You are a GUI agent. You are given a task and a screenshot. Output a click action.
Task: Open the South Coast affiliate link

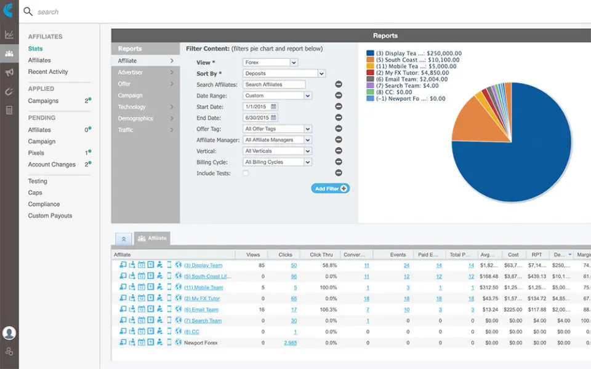click(206, 276)
